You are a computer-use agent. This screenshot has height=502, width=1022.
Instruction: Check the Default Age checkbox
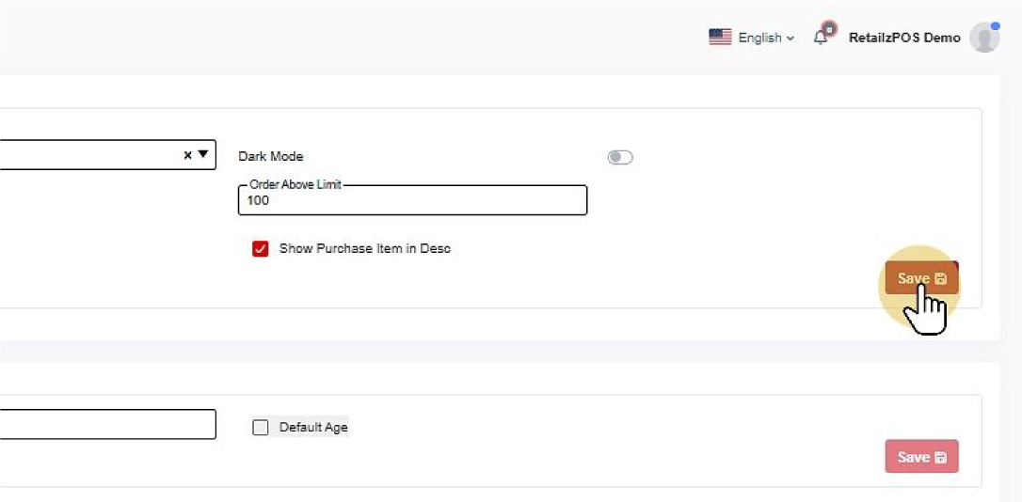tap(261, 428)
